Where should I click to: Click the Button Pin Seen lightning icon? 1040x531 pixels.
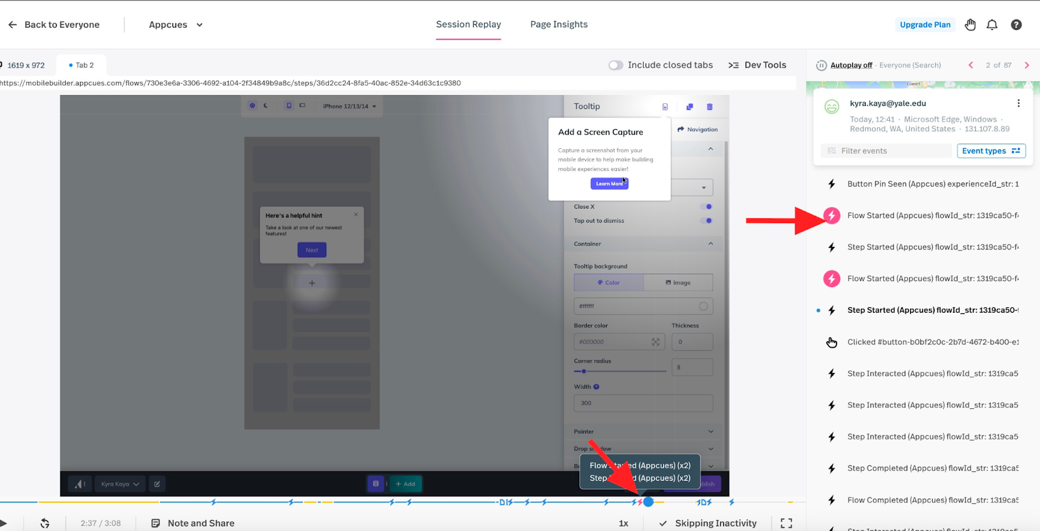(831, 184)
